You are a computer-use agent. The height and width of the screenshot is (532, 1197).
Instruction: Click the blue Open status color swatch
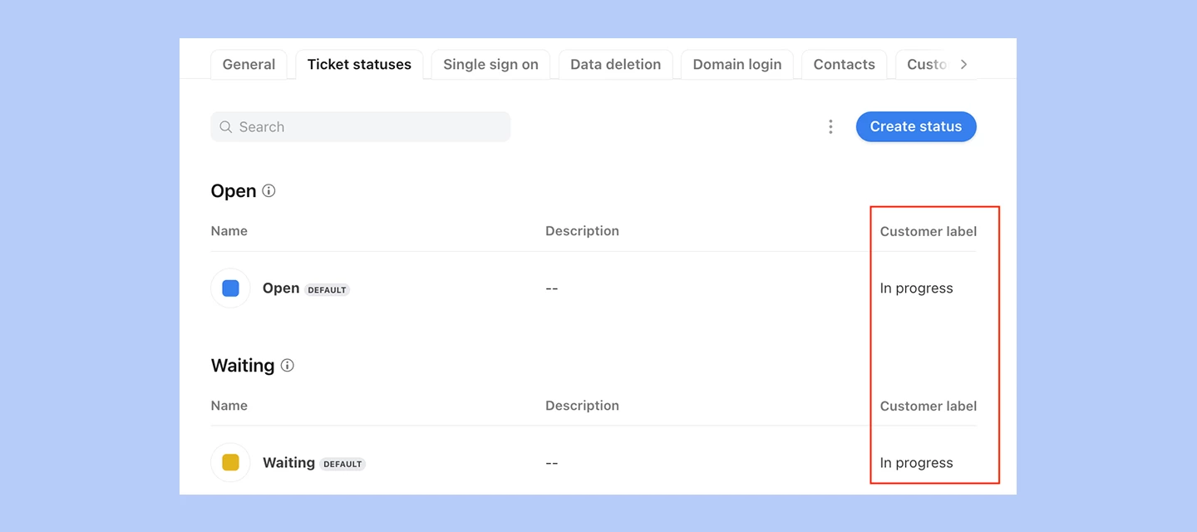click(x=231, y=288)
